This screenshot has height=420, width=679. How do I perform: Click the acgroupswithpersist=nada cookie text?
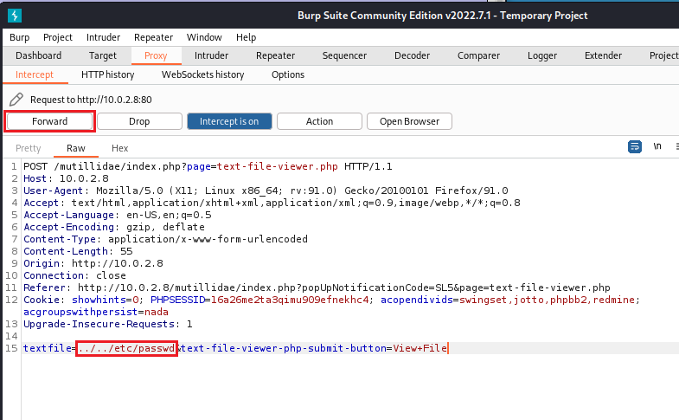coord(96,312)
